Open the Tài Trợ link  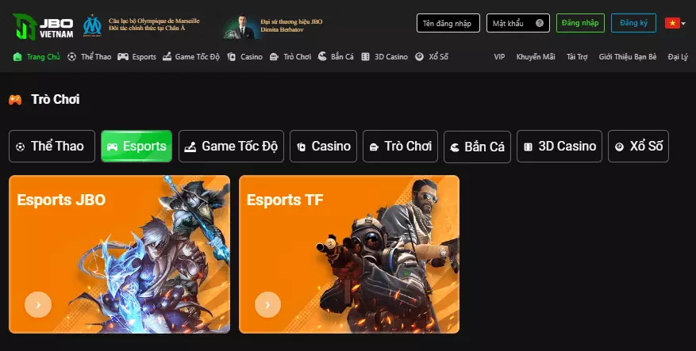click(577, 57)
